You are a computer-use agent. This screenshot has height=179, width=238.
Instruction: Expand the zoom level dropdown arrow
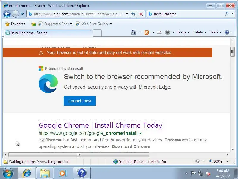pos(228,161)
